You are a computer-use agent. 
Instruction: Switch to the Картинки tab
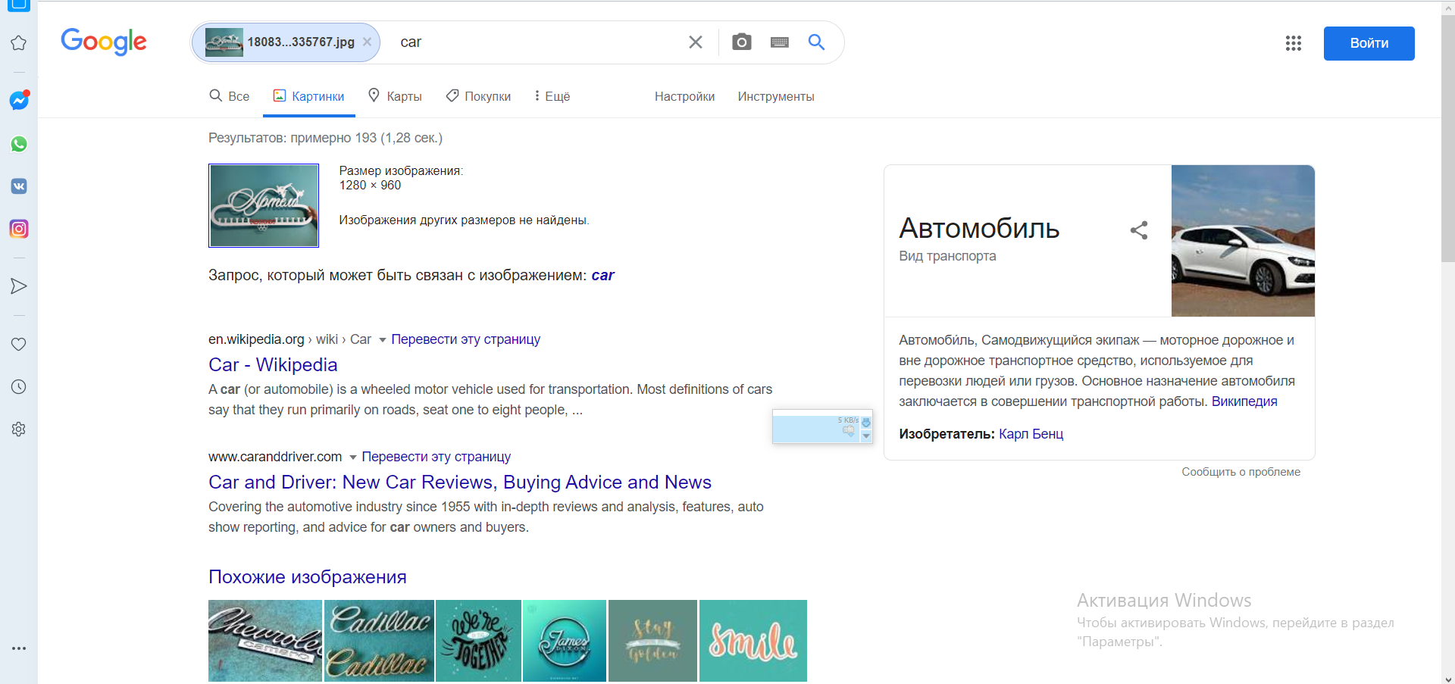point(309,96)
